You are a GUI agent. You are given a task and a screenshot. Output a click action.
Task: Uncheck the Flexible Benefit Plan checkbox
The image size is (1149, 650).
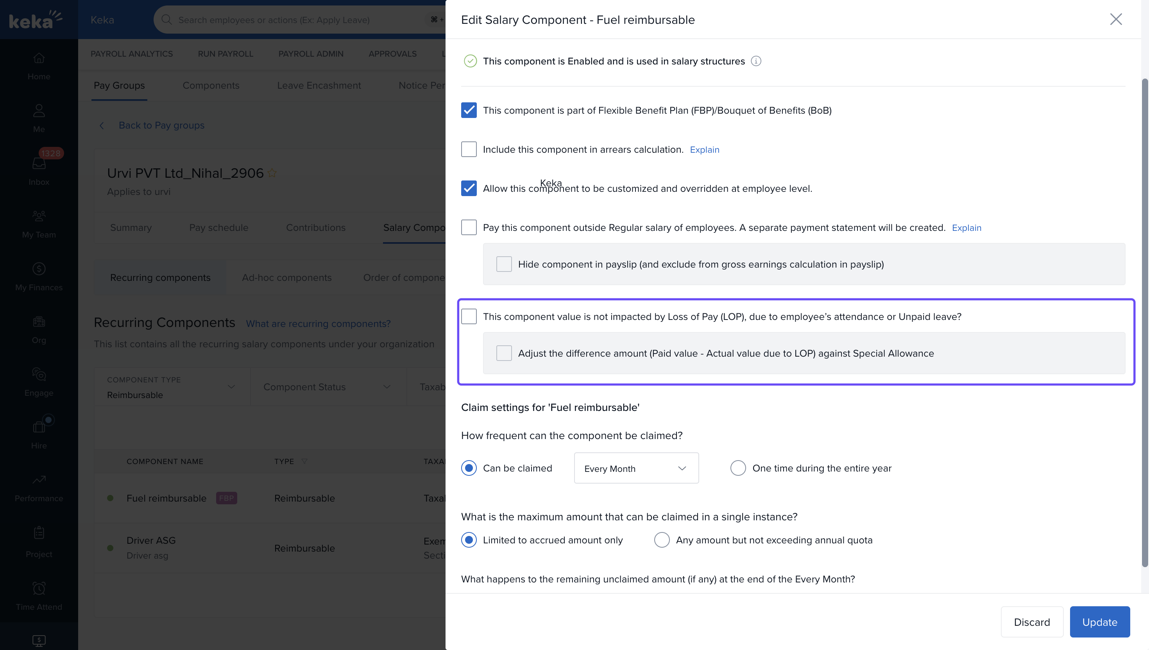(469, 110)
